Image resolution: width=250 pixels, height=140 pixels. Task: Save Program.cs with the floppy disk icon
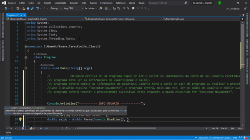[28, 9]
